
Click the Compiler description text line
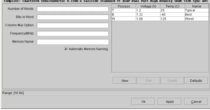106,1
